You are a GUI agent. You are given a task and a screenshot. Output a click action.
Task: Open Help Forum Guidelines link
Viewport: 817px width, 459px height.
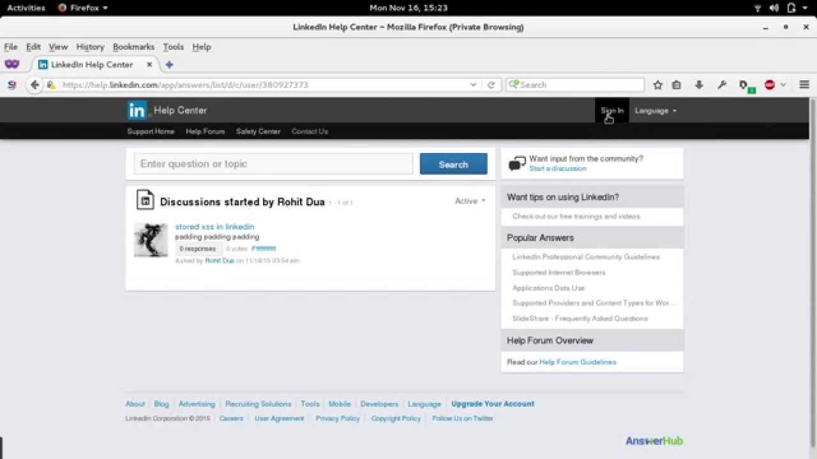point(578,362)
